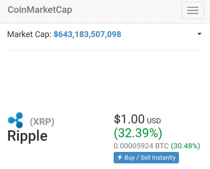210x169 pixels.
Task: Click the 32.39% price change percentage
Action: [x=138, y=133]
